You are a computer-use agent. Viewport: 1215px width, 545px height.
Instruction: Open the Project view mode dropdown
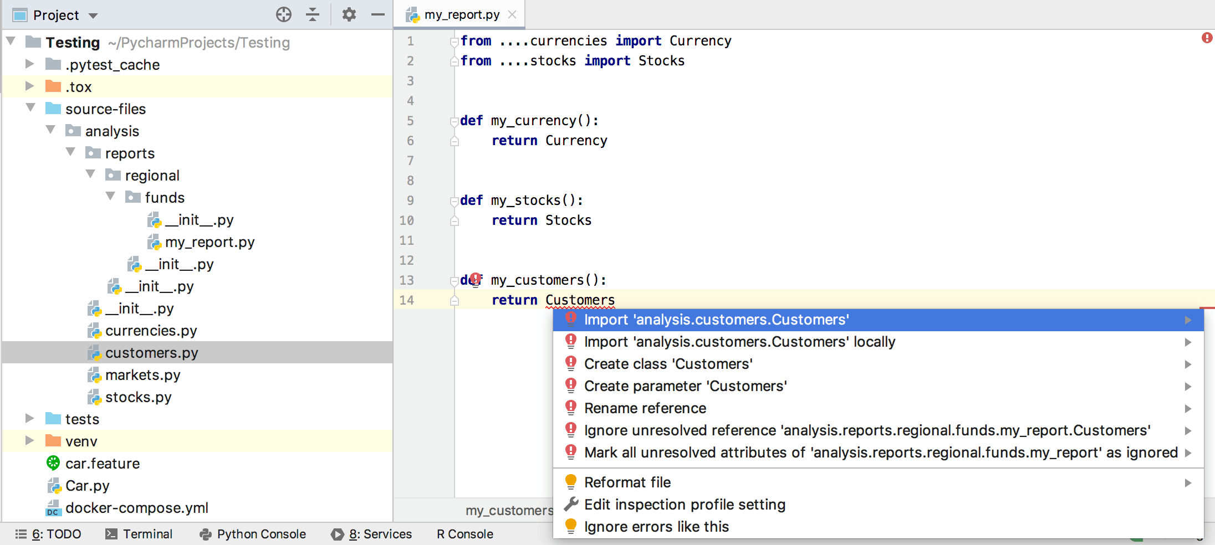(x=93, y=15)
